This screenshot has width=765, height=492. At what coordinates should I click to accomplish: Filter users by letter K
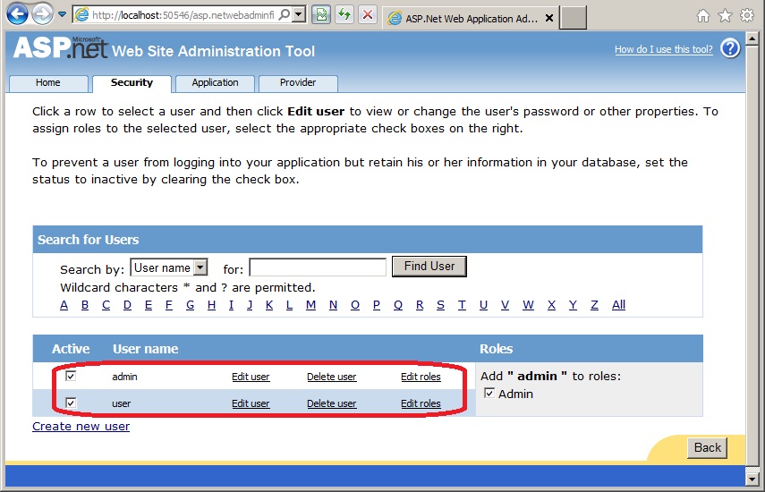(269, 305)
